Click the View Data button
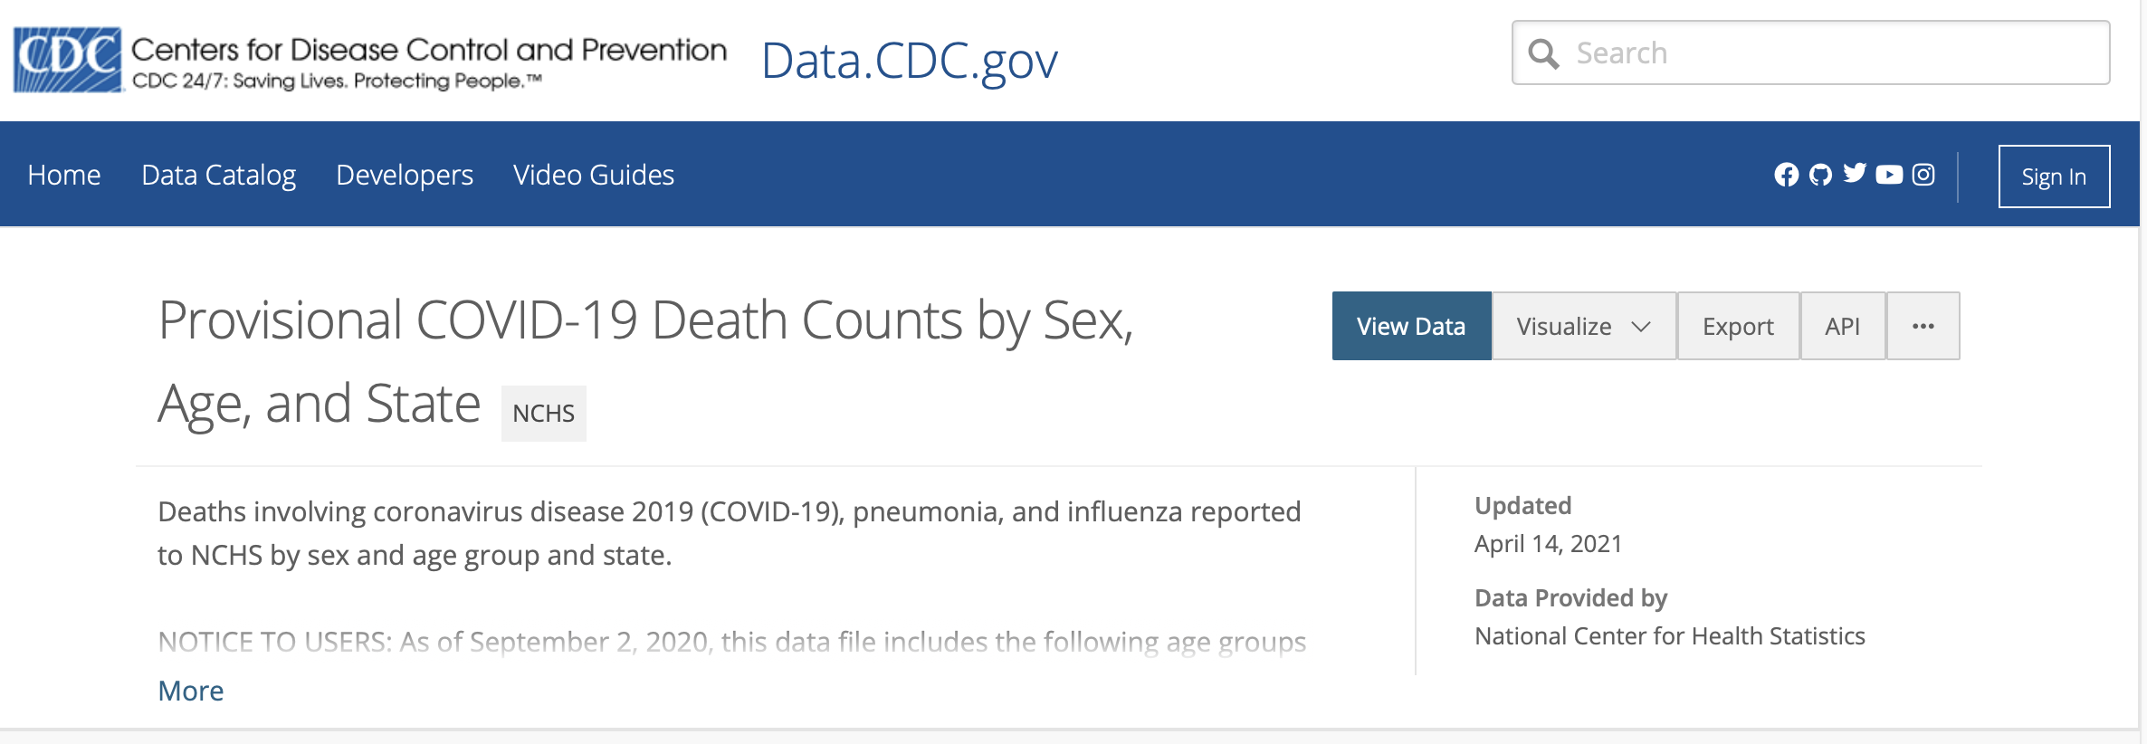Screen dimensions: 2147x744 click(x=1411, y=327)
